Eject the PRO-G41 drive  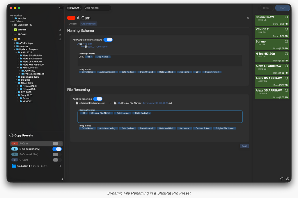pos(60,34)
